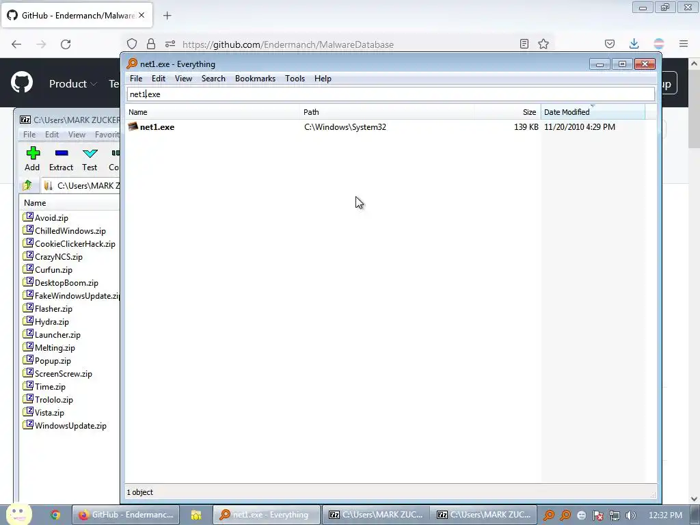The height and width of the screenshot is (525, 700).
Task: Open the Help menu in Everything
Action: (x=323, y=79)
